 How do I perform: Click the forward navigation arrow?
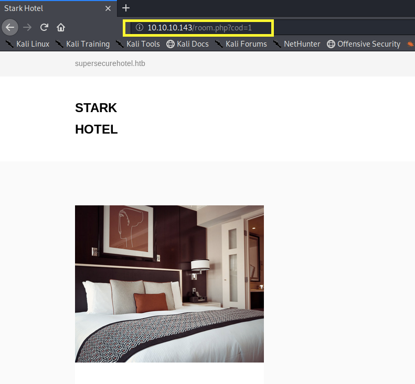tap(27, 27)
